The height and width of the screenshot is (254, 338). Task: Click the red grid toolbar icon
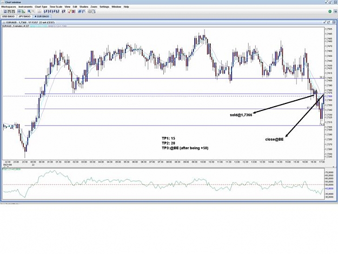click(x=74, y=11)
